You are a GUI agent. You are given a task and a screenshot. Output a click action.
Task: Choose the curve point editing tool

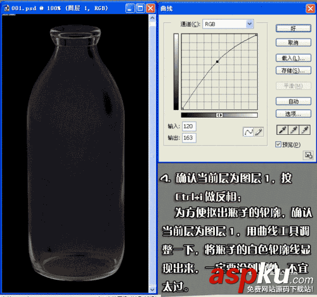click(249, 132)
